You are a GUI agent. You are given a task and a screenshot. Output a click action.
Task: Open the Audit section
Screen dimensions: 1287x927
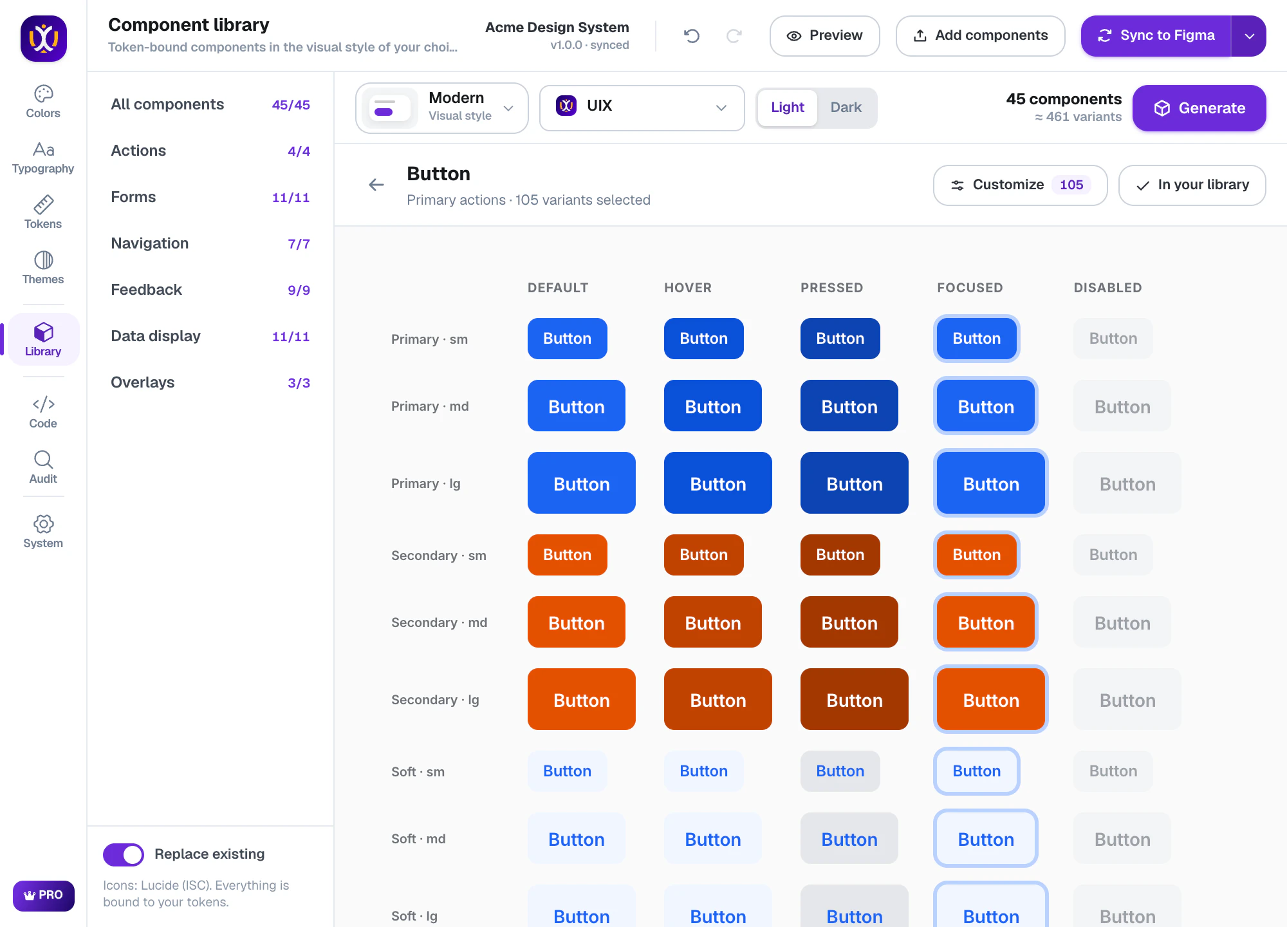(x=43, y=468)
